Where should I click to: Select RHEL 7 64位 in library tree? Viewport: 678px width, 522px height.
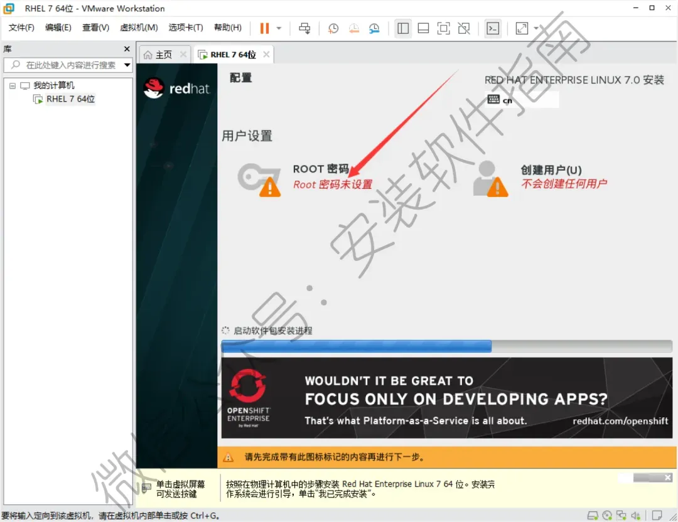tap(70, 99)
